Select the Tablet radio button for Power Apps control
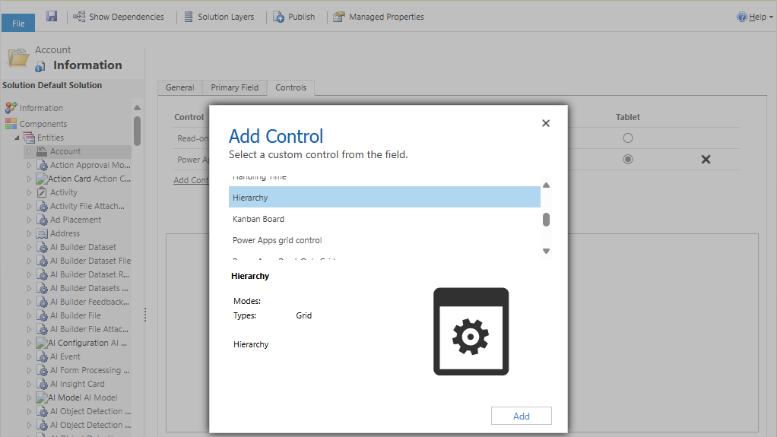Screen dimensions: 777x437 coord(627,160)
